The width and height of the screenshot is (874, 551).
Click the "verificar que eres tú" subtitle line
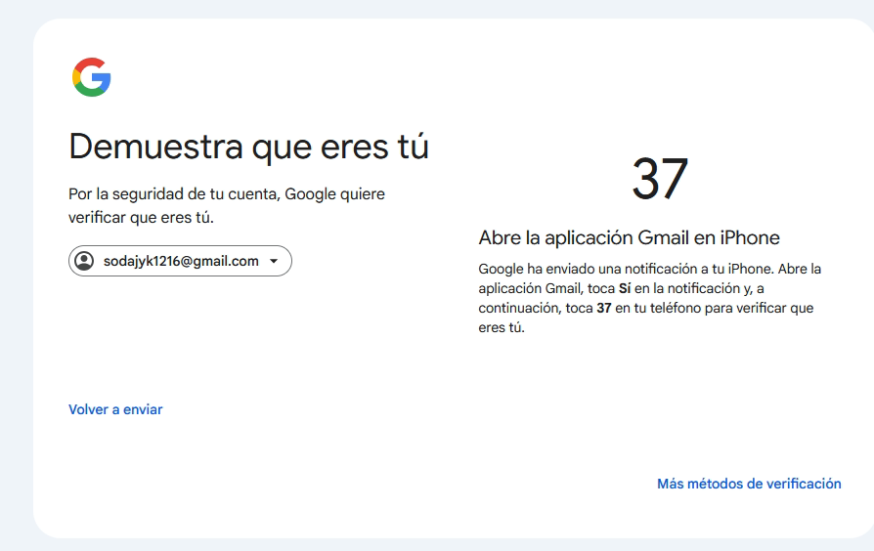tap(141, 217)
